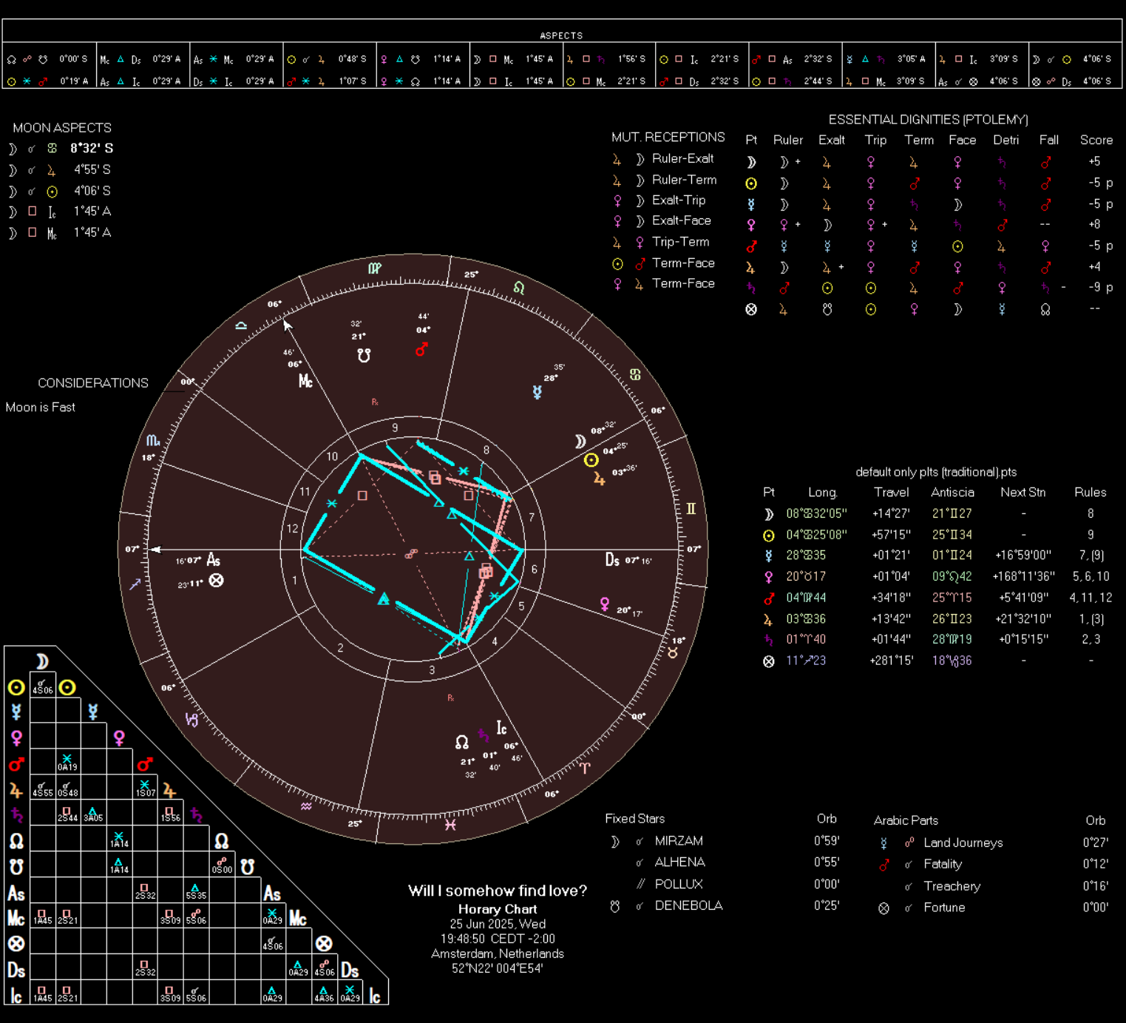The image size is (1126, 1023).
Task: Click the ESSENTIAL DIGNITIES (PTOLEMY) heading
Action: point(928,120)
